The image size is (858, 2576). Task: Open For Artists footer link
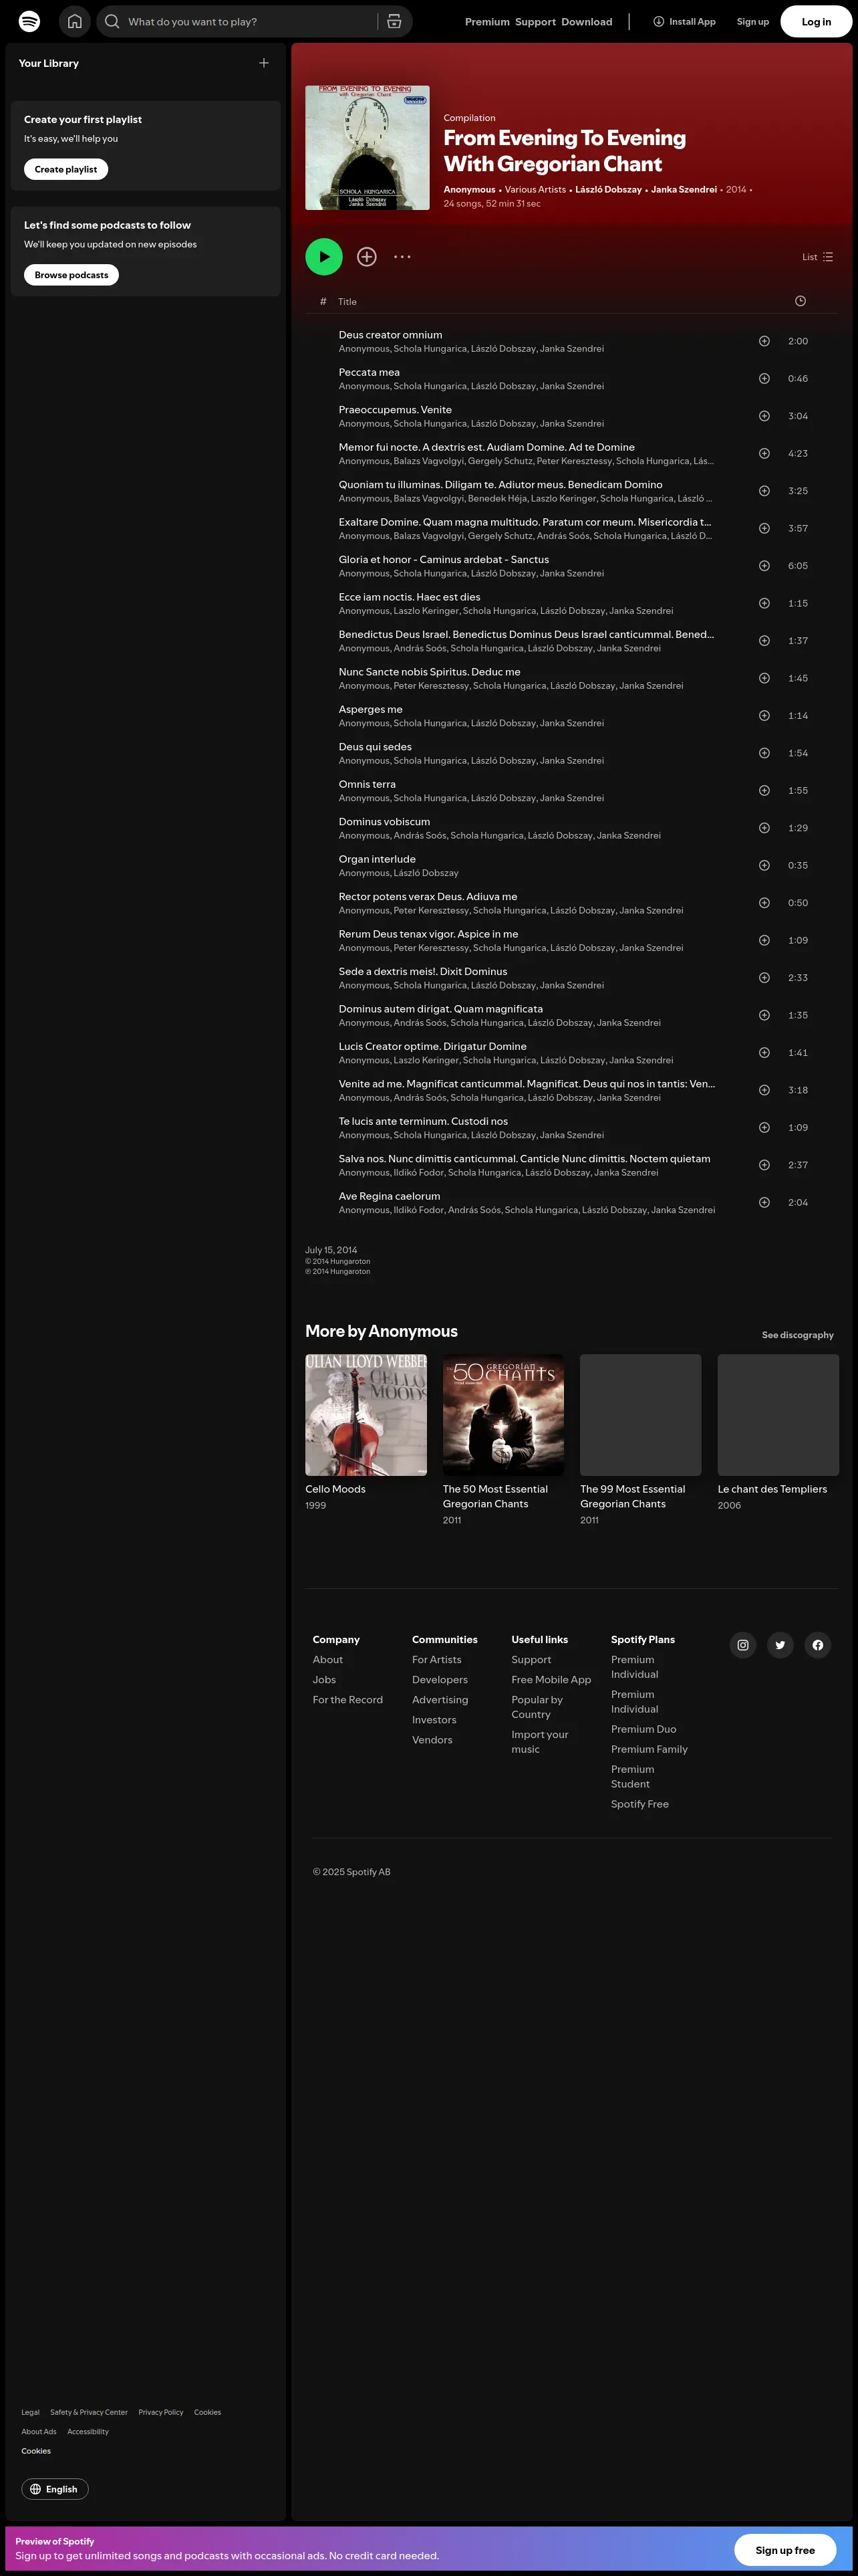coord(436,1660)
